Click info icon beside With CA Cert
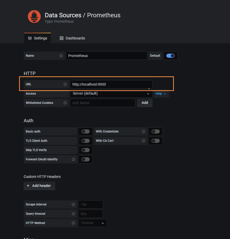Viewport: 230px width, 239px height. point(143,141)
